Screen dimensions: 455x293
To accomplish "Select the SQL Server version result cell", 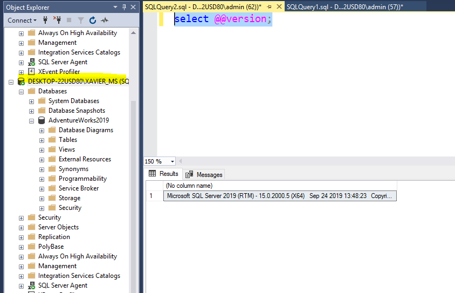I will pyautogui.click(x=279, y=196).
